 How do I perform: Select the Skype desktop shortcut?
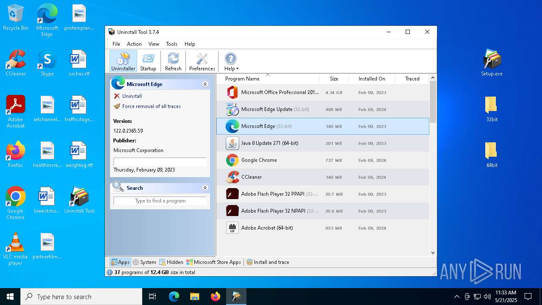(47, 64)
